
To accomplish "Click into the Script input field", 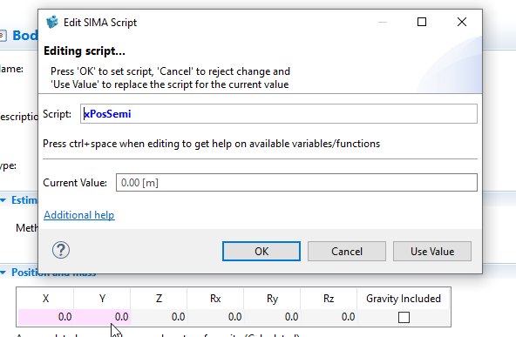I will (279, 114).
